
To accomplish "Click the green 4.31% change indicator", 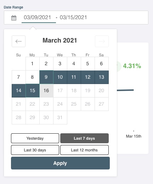I will (x=132, y=66).
